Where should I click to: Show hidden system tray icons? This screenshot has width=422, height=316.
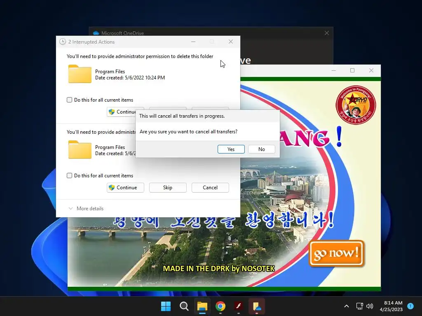(x=347, y=306)
